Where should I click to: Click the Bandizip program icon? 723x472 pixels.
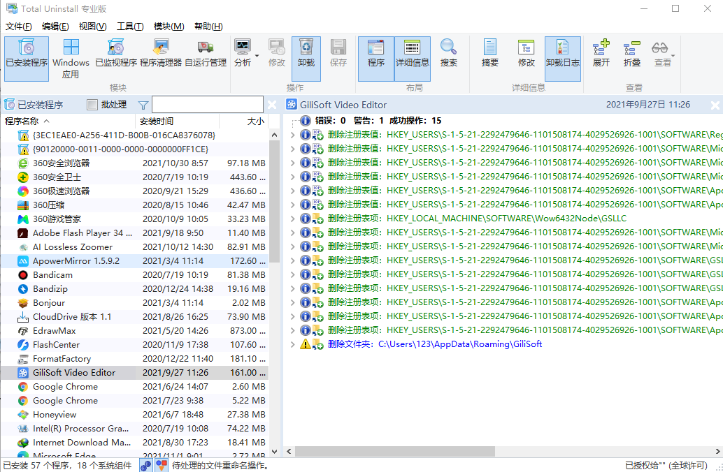pos(22,289)
